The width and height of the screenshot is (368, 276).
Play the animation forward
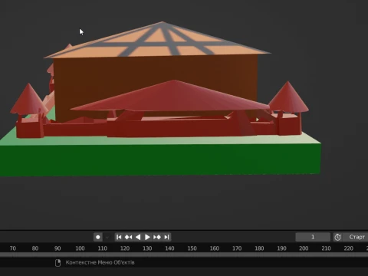(x=147, y=237)
